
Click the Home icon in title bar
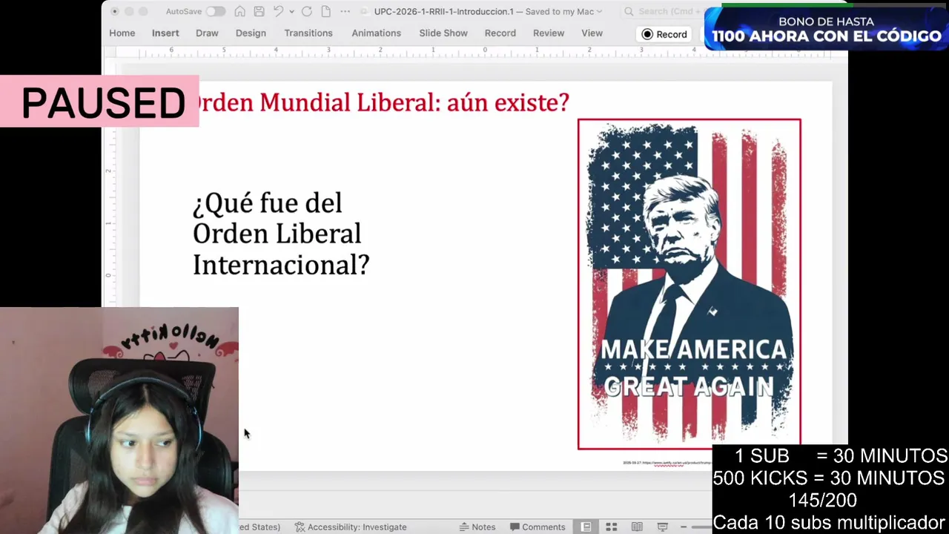point(239,11)
